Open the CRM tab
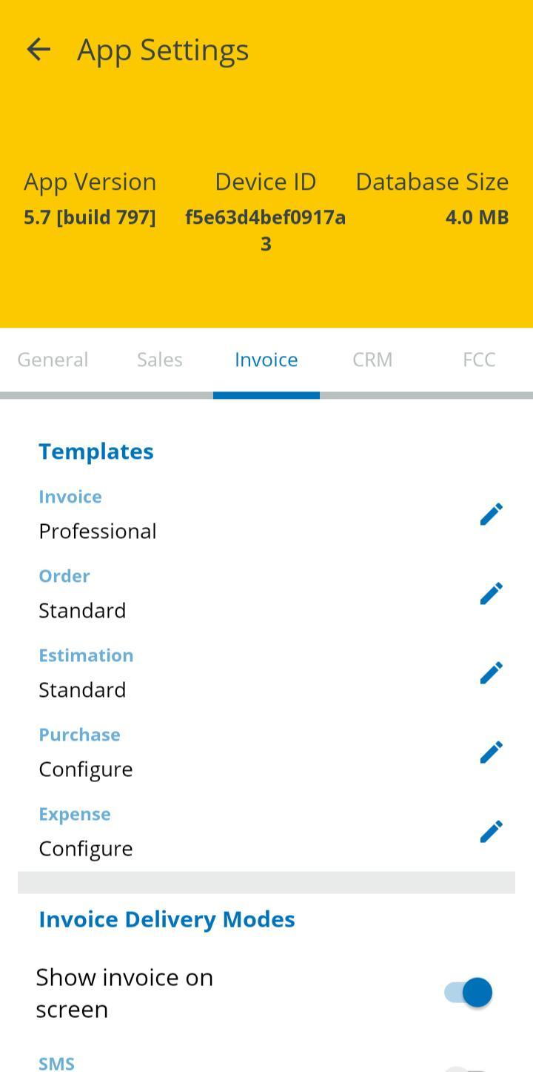The width and height of the screenshot is (533, 1072). tap(372, 360)
